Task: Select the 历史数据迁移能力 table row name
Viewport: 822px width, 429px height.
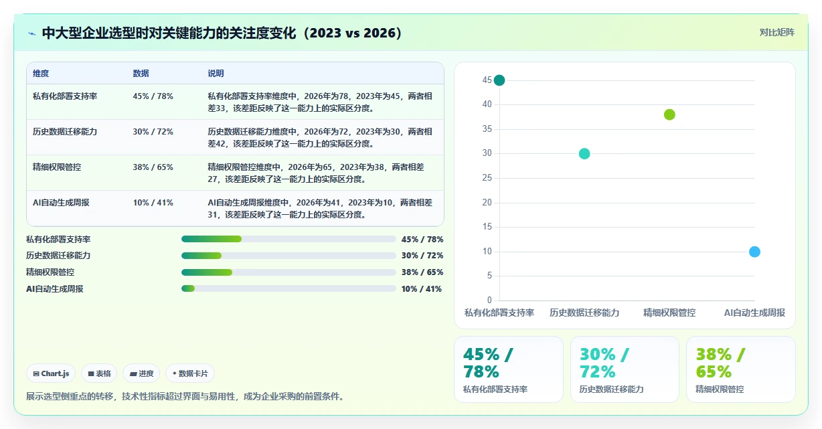Action: (65, 132)
